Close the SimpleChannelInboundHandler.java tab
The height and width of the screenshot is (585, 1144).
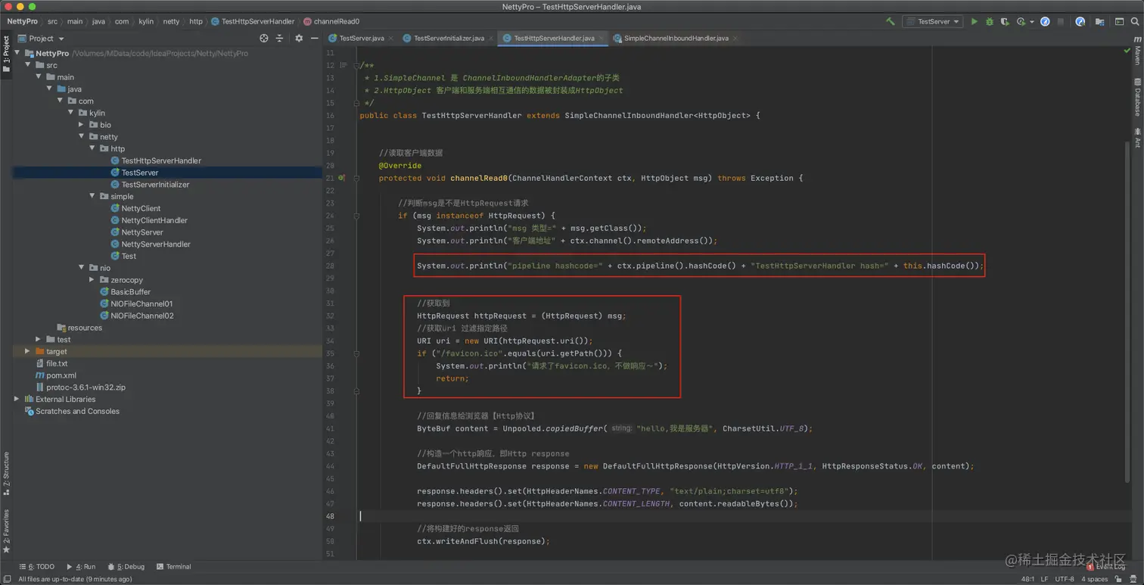[x=735, y=38]
